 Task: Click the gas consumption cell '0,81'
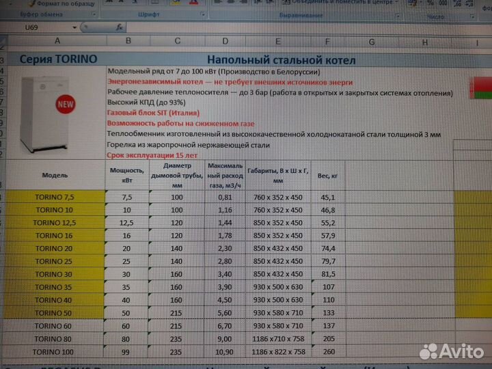point(225,197)
